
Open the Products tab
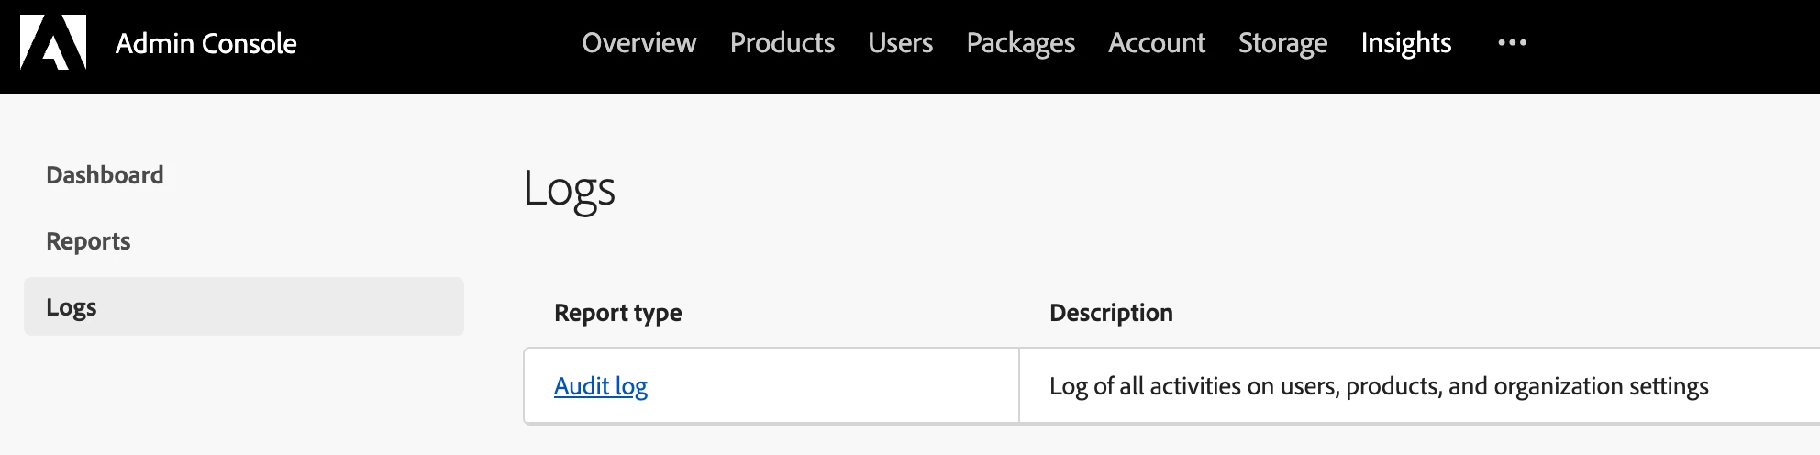coord(782,42)
